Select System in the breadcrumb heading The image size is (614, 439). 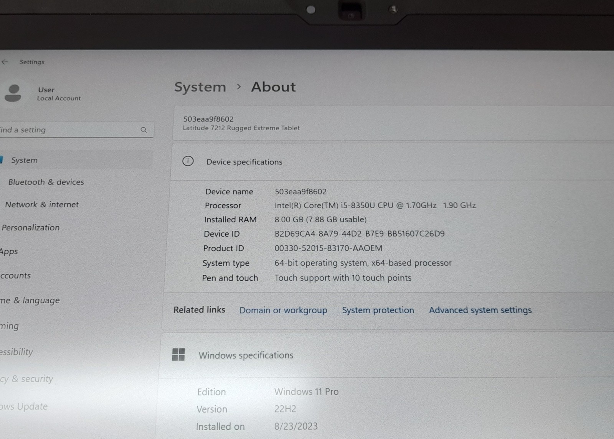point(200,87)
